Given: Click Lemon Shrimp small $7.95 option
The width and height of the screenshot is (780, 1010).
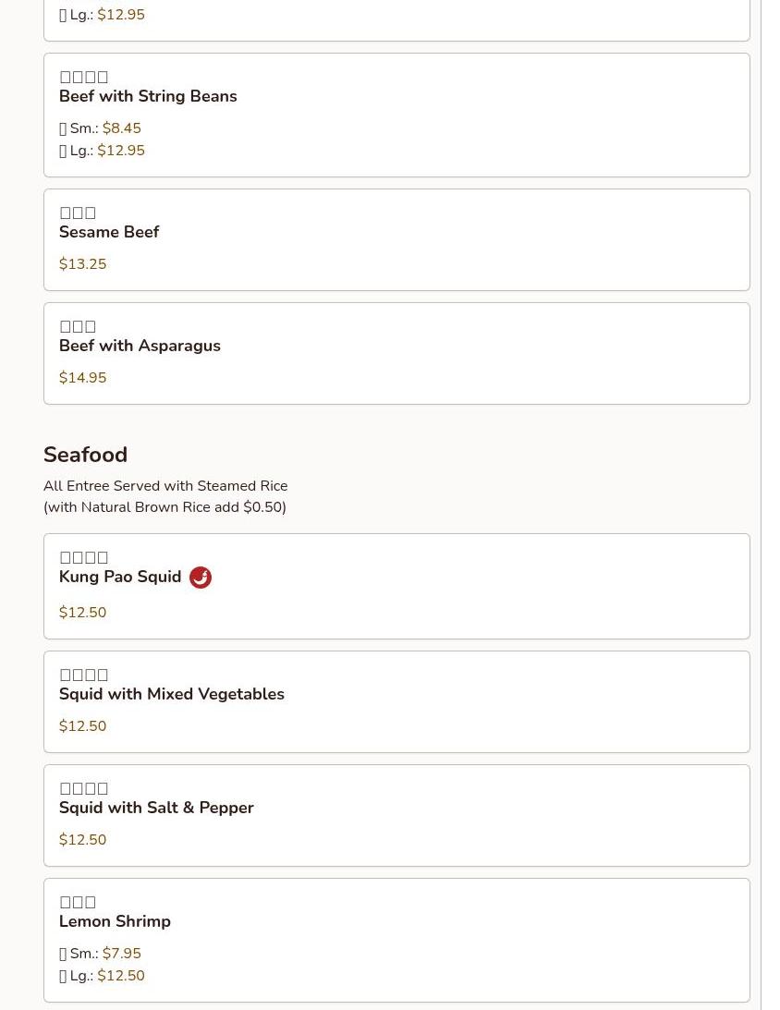Looking at the screenshot, I should (121, 954).
